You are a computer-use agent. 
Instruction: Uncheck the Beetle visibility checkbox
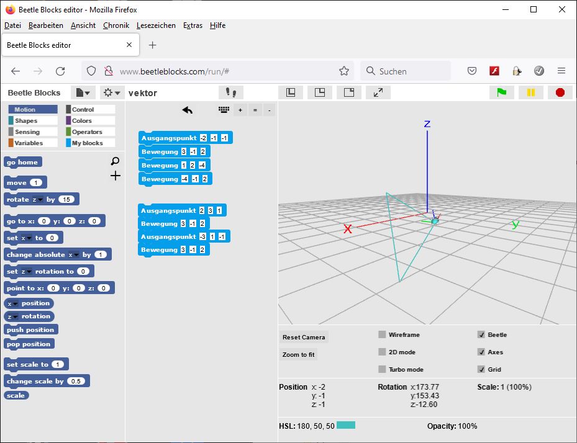[481, 334]
